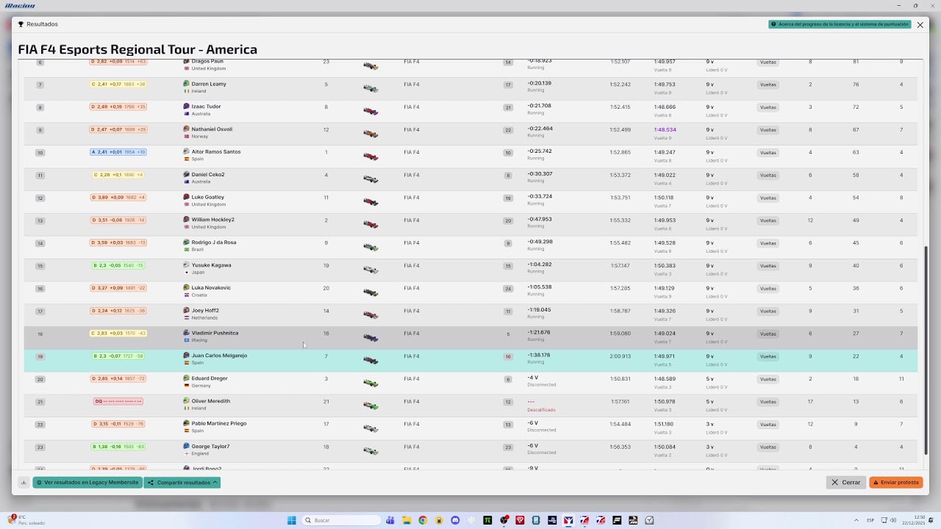Image resolution: width=941 pixels, height=529 pixels.
Task: Click the ESP language indicator
Action: (x=870, y=520)
